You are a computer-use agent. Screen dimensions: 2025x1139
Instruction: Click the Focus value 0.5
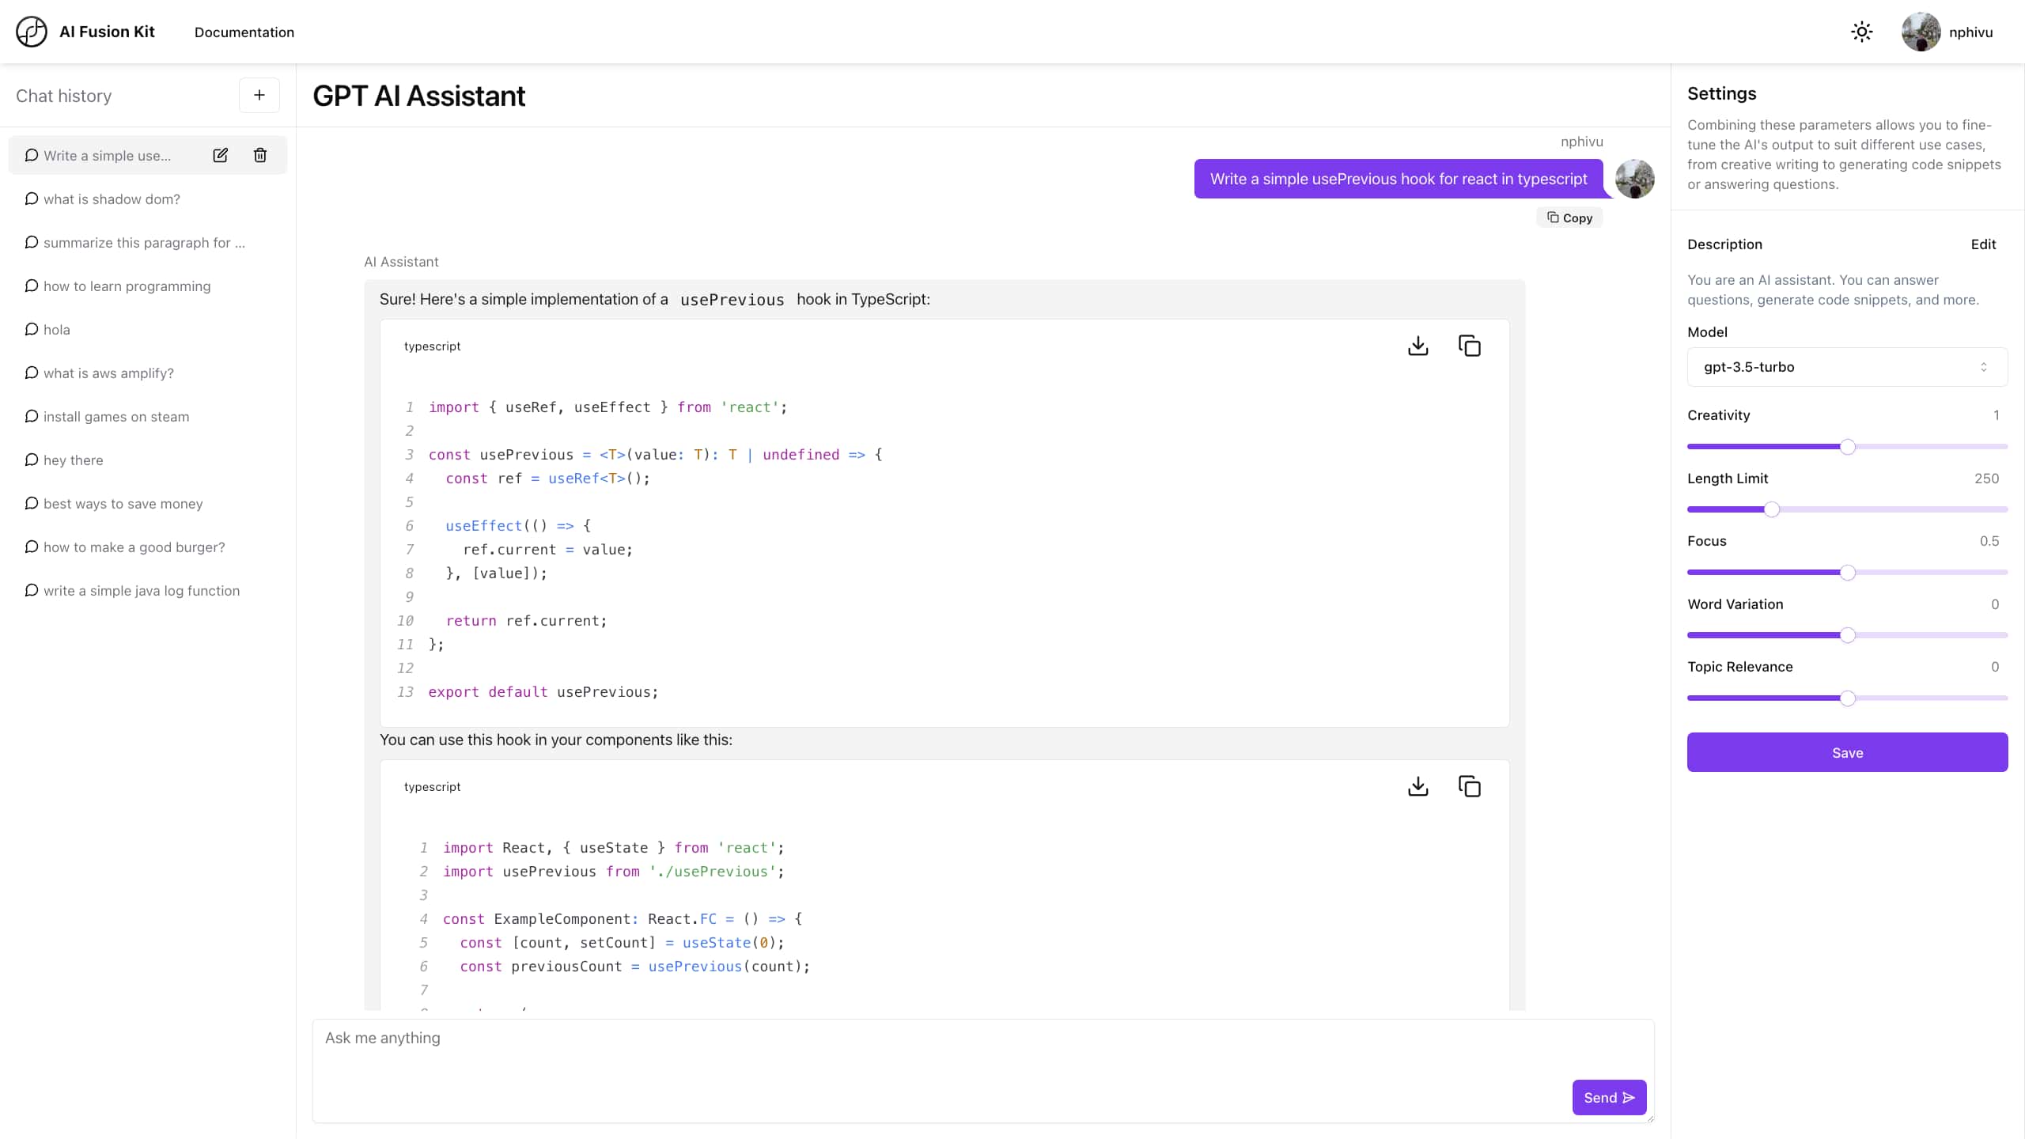pyautogui.click(x=1989, y=541)
